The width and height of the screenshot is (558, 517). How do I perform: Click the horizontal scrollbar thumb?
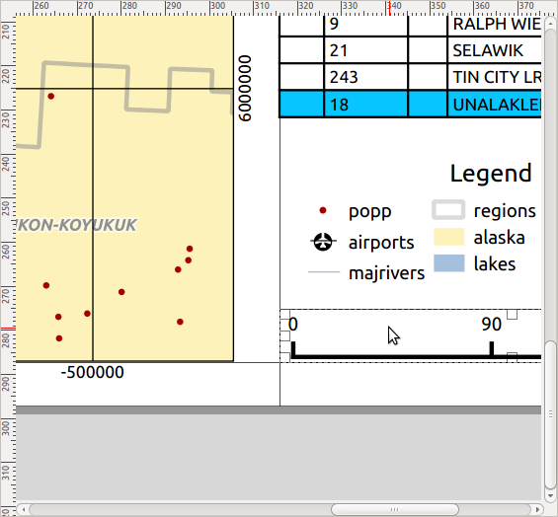[395, 509]
